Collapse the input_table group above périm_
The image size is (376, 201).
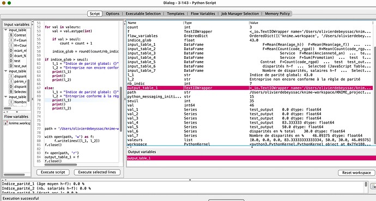[x=5, y=71]
